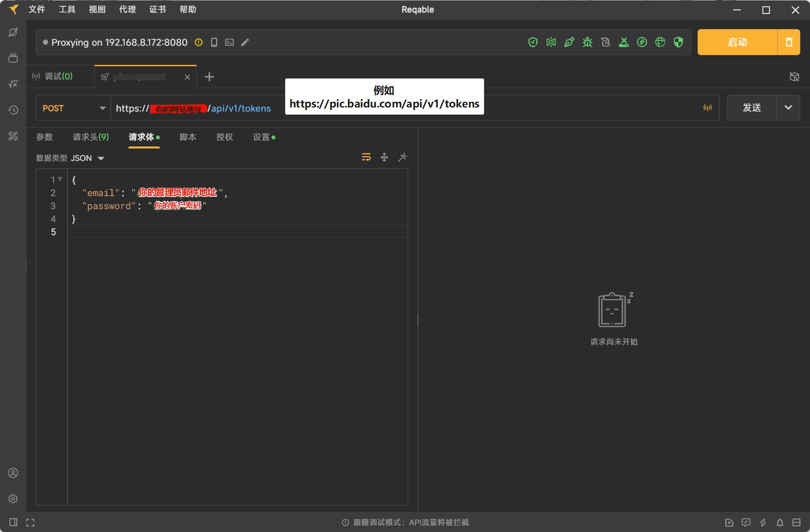Click the trash icon next to 启动
The width and height of the screenshot is (810, 532).
[x=789, y=43]
